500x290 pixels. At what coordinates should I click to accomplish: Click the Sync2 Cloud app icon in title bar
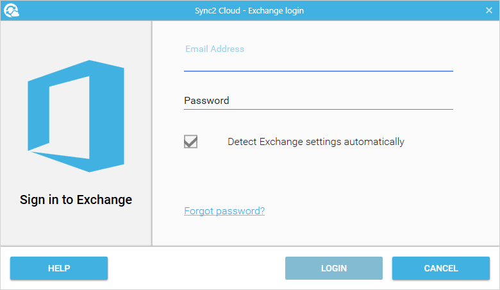click(x=12, y=10)
